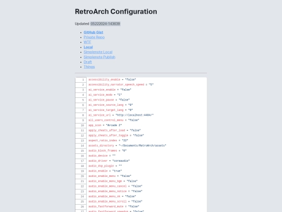The image size is (282, 212).
Task: Open the Local link
Action: tap(88, 47)
